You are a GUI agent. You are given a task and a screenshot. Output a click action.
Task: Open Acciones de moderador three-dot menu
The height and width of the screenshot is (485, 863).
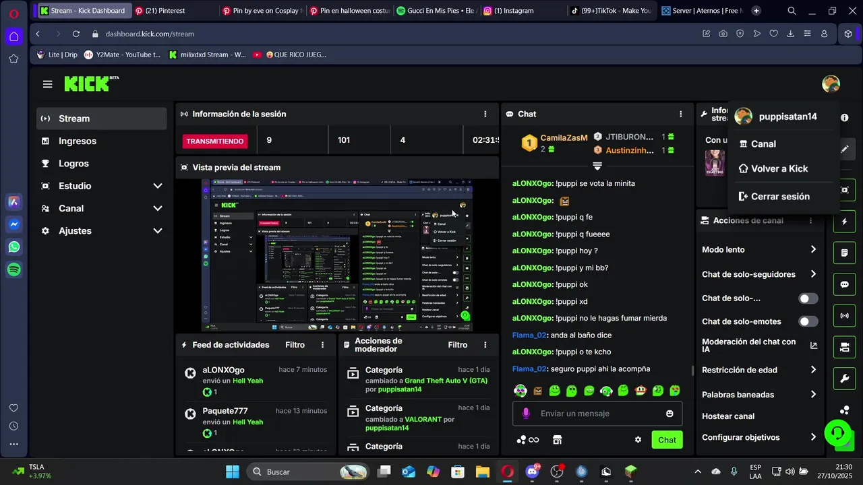(x=485, y=345)
